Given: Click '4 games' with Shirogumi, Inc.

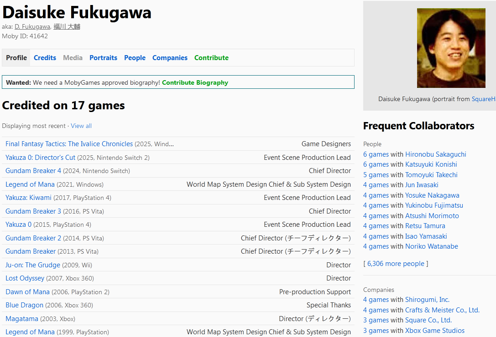Looking at the screenshot, I should [x=376, y=299].
